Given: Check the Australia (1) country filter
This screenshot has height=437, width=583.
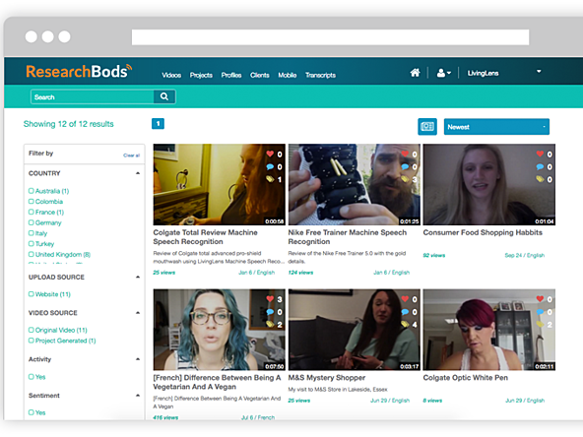Looking at the screenshot, I should click(32, 191).
